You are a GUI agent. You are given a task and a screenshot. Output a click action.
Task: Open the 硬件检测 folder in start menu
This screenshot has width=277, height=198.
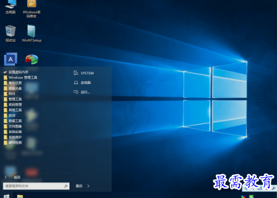coord(13,142)
